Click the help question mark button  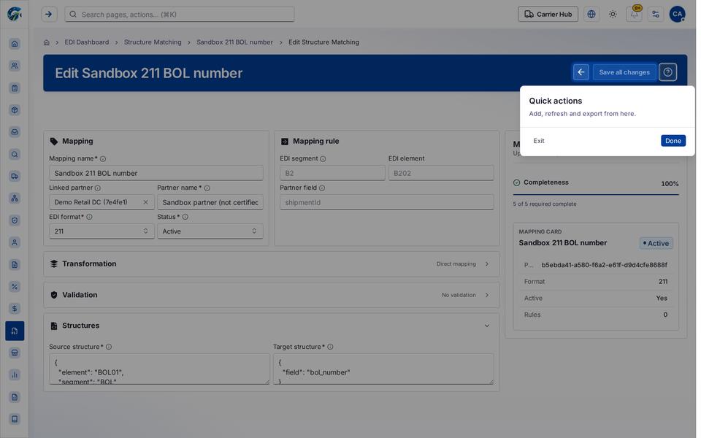[668, 72]
